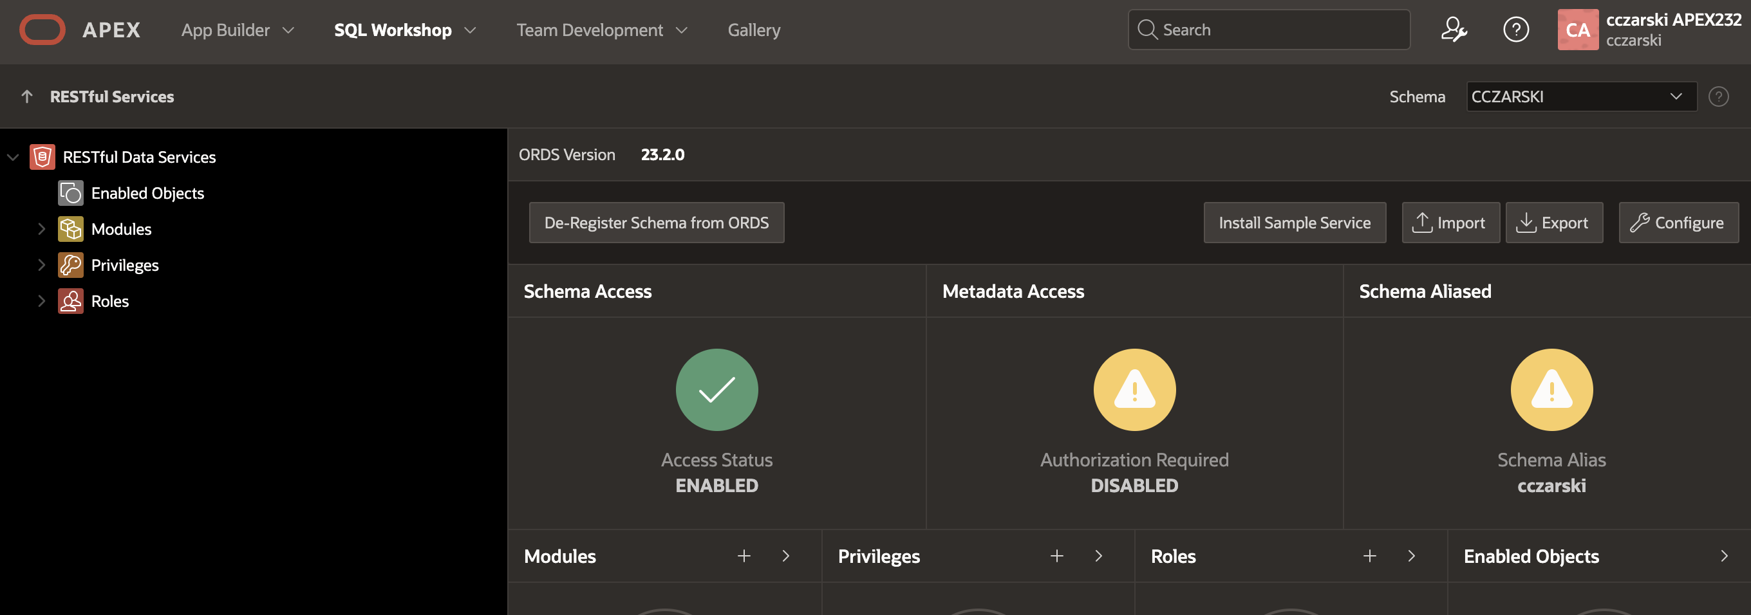This screenshot has width=1751, height=615.
Task: Add a new role with plus icon
Action: point(1369,556)
